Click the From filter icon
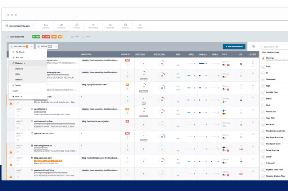288x191 pixels. (x=263, y=67)
